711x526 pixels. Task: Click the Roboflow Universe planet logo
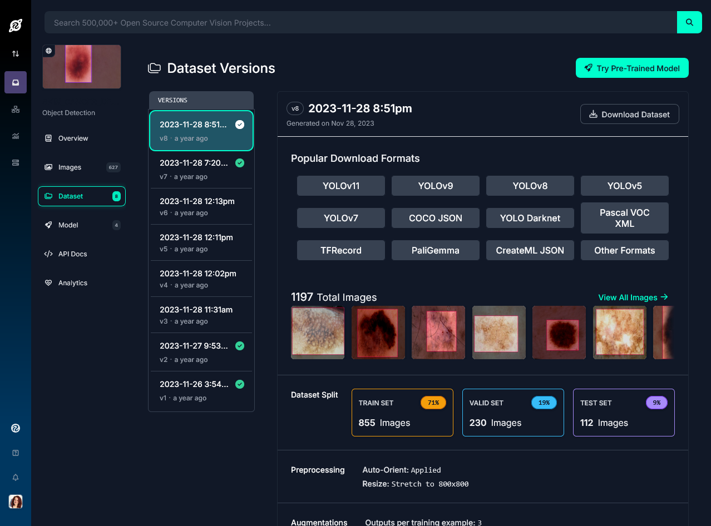[x=16, y=25]
